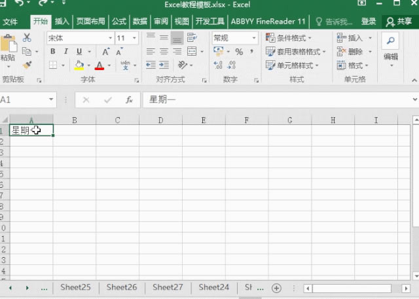Open Conditional Formatting (条件格式) menu
Screen dimensions: 419x299
coord(289,38)
